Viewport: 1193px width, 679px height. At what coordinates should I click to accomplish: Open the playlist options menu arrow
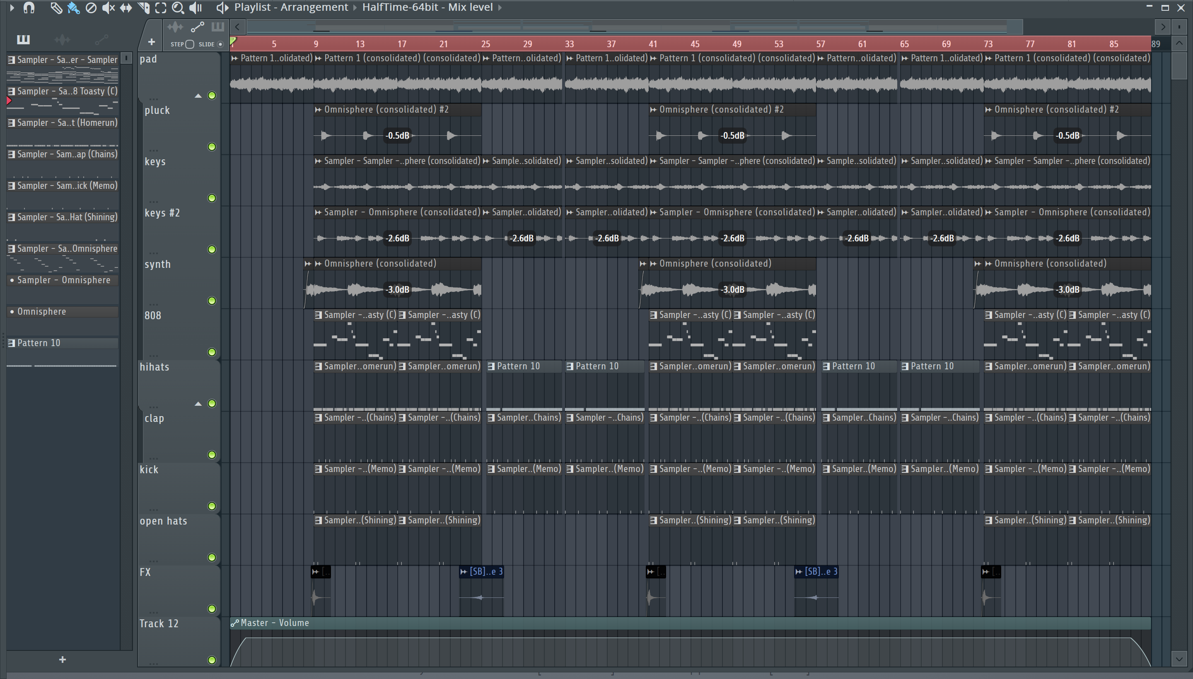click(x=12, y=7)
